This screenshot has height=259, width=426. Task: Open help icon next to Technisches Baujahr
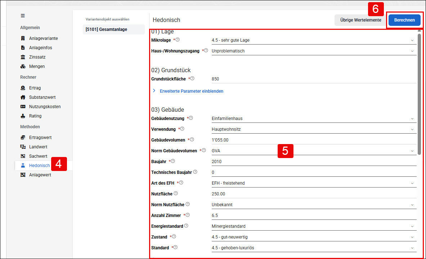pos(195,172)
